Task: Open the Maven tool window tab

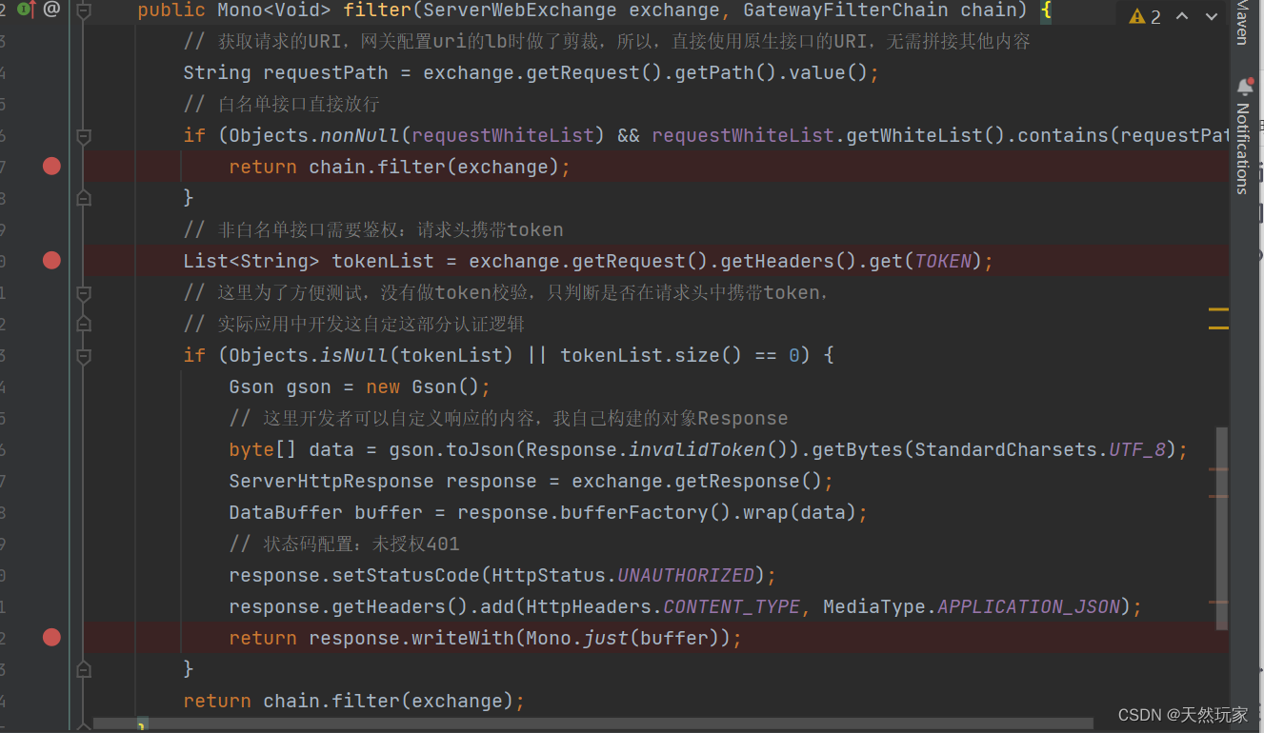Action: point(1242,23)
